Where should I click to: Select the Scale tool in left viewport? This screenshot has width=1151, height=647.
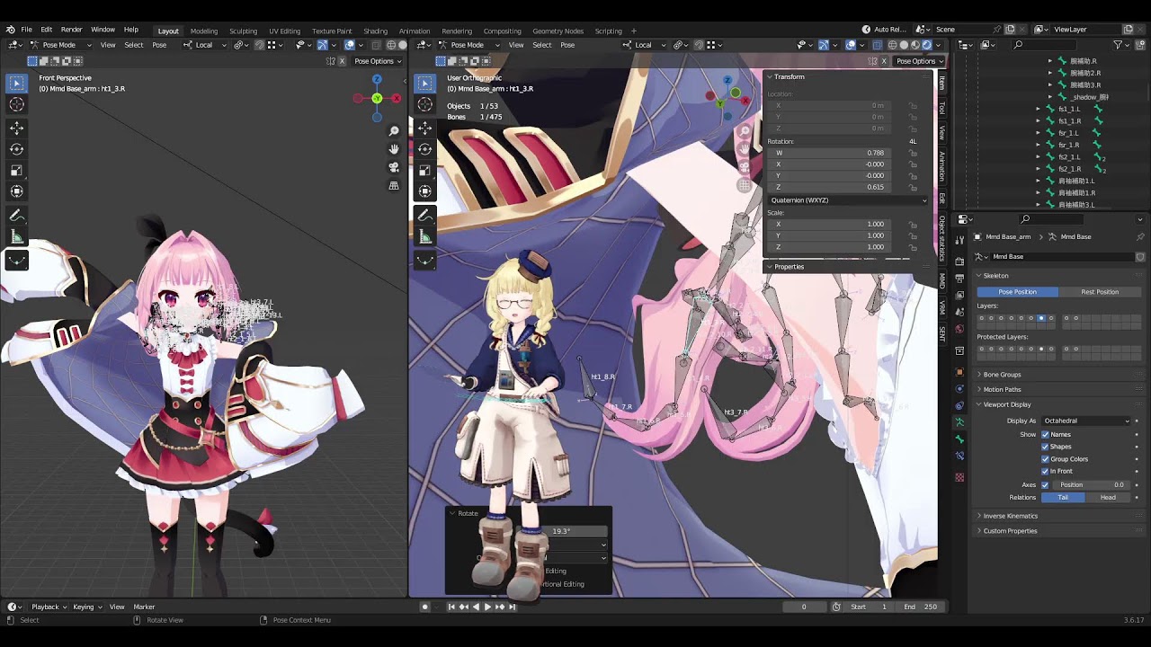[17, 170]
